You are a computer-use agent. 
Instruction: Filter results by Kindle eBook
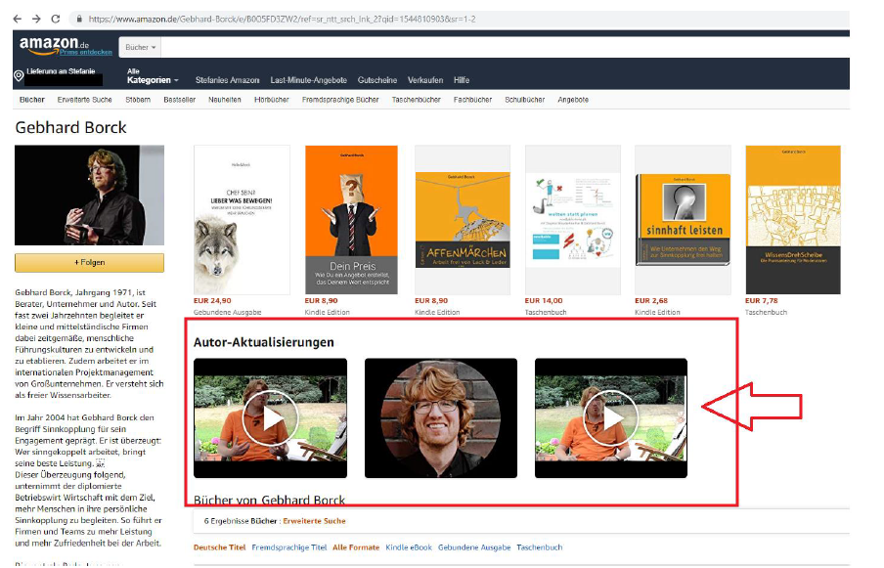tap(409, 547)
